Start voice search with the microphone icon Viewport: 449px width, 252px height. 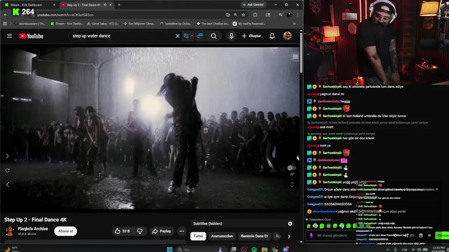click(231, 36)
